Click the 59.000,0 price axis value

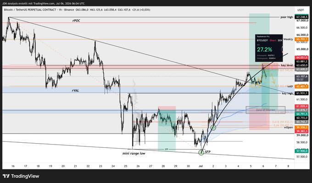tap(302, 135)
